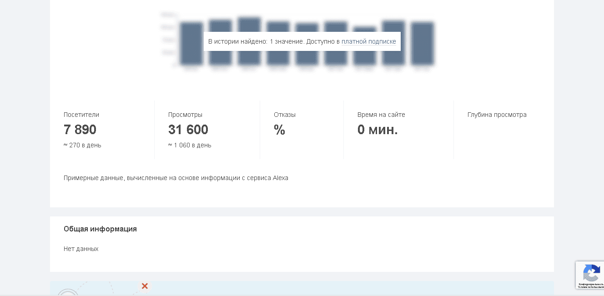Click the Alexa data disclaimer text
This screenshot has width=604, height=296.
[x=176, y=178]
